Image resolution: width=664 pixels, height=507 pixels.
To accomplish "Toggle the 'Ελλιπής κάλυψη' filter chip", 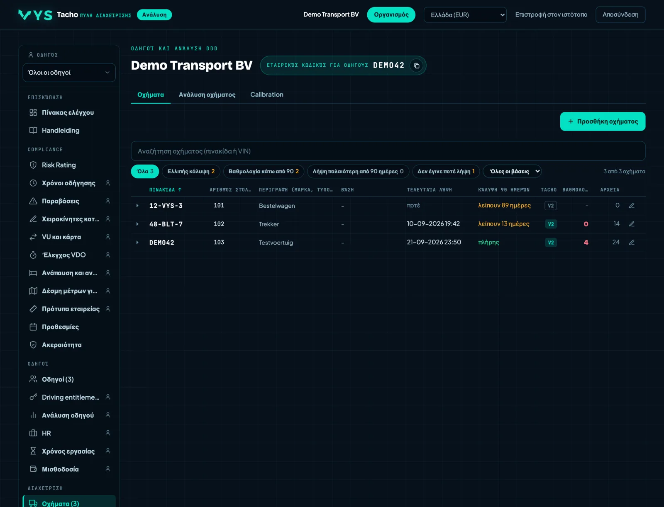I will [x=191, y=171].
